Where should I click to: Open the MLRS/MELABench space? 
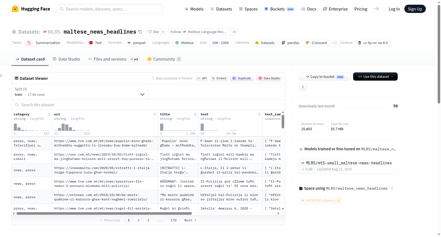pos(320,200)
